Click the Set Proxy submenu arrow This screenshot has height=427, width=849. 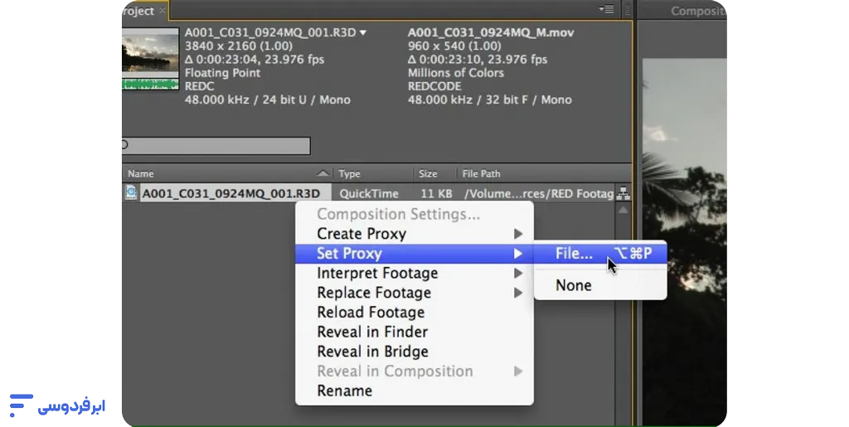click(x=518, y=253)
